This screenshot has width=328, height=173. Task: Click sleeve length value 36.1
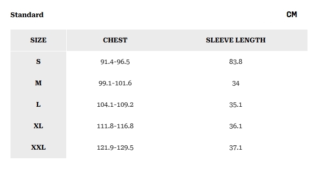(x=236, y=126)
